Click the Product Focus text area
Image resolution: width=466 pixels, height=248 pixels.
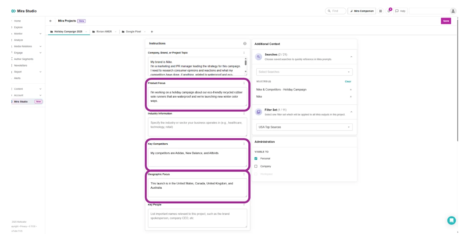[198, 97]
